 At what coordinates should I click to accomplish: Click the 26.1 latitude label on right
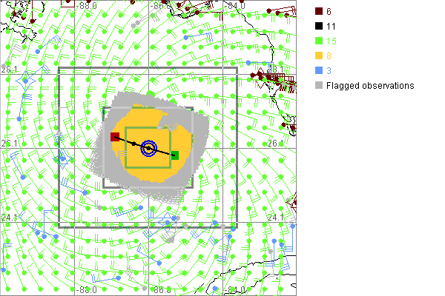pos(276,143)
